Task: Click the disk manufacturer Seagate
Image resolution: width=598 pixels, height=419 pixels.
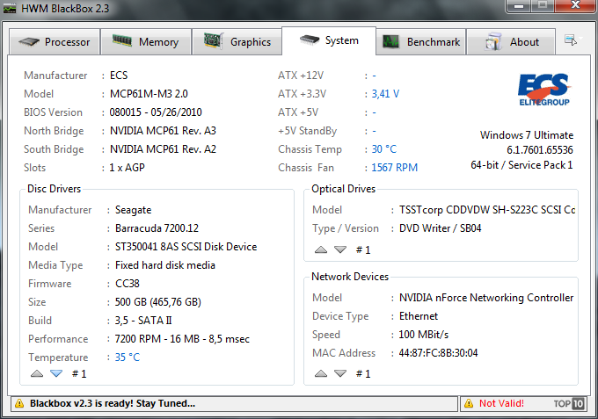Action: point(133,210)
